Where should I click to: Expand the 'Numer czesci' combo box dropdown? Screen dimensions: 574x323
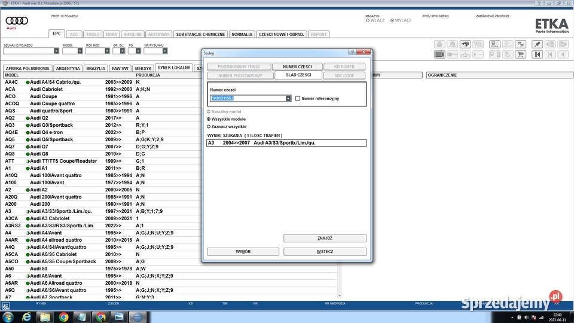288,98
